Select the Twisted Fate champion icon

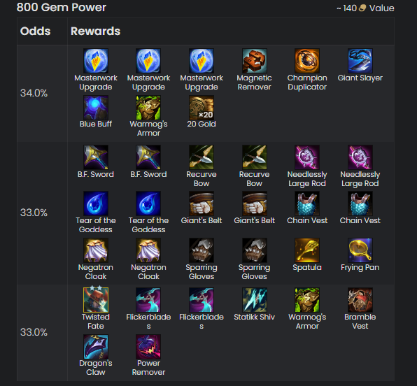click(x=96, y=299)
